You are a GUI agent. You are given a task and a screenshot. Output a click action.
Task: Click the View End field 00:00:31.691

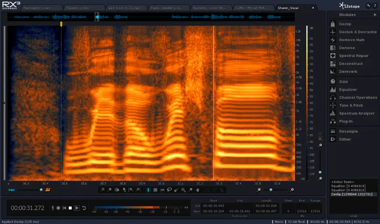(240, 211)
